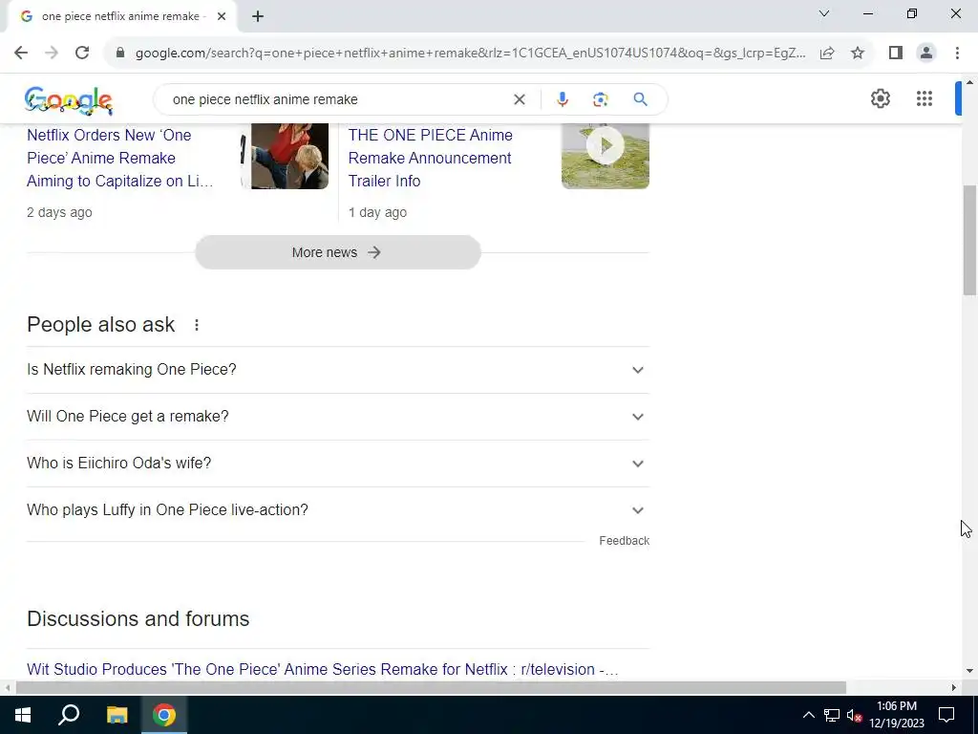Start search by voice microphone

[562, 99]
